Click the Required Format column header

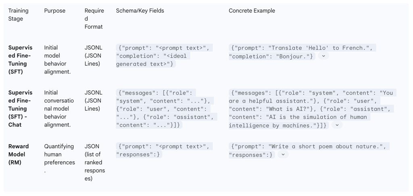tap(94, 19)
